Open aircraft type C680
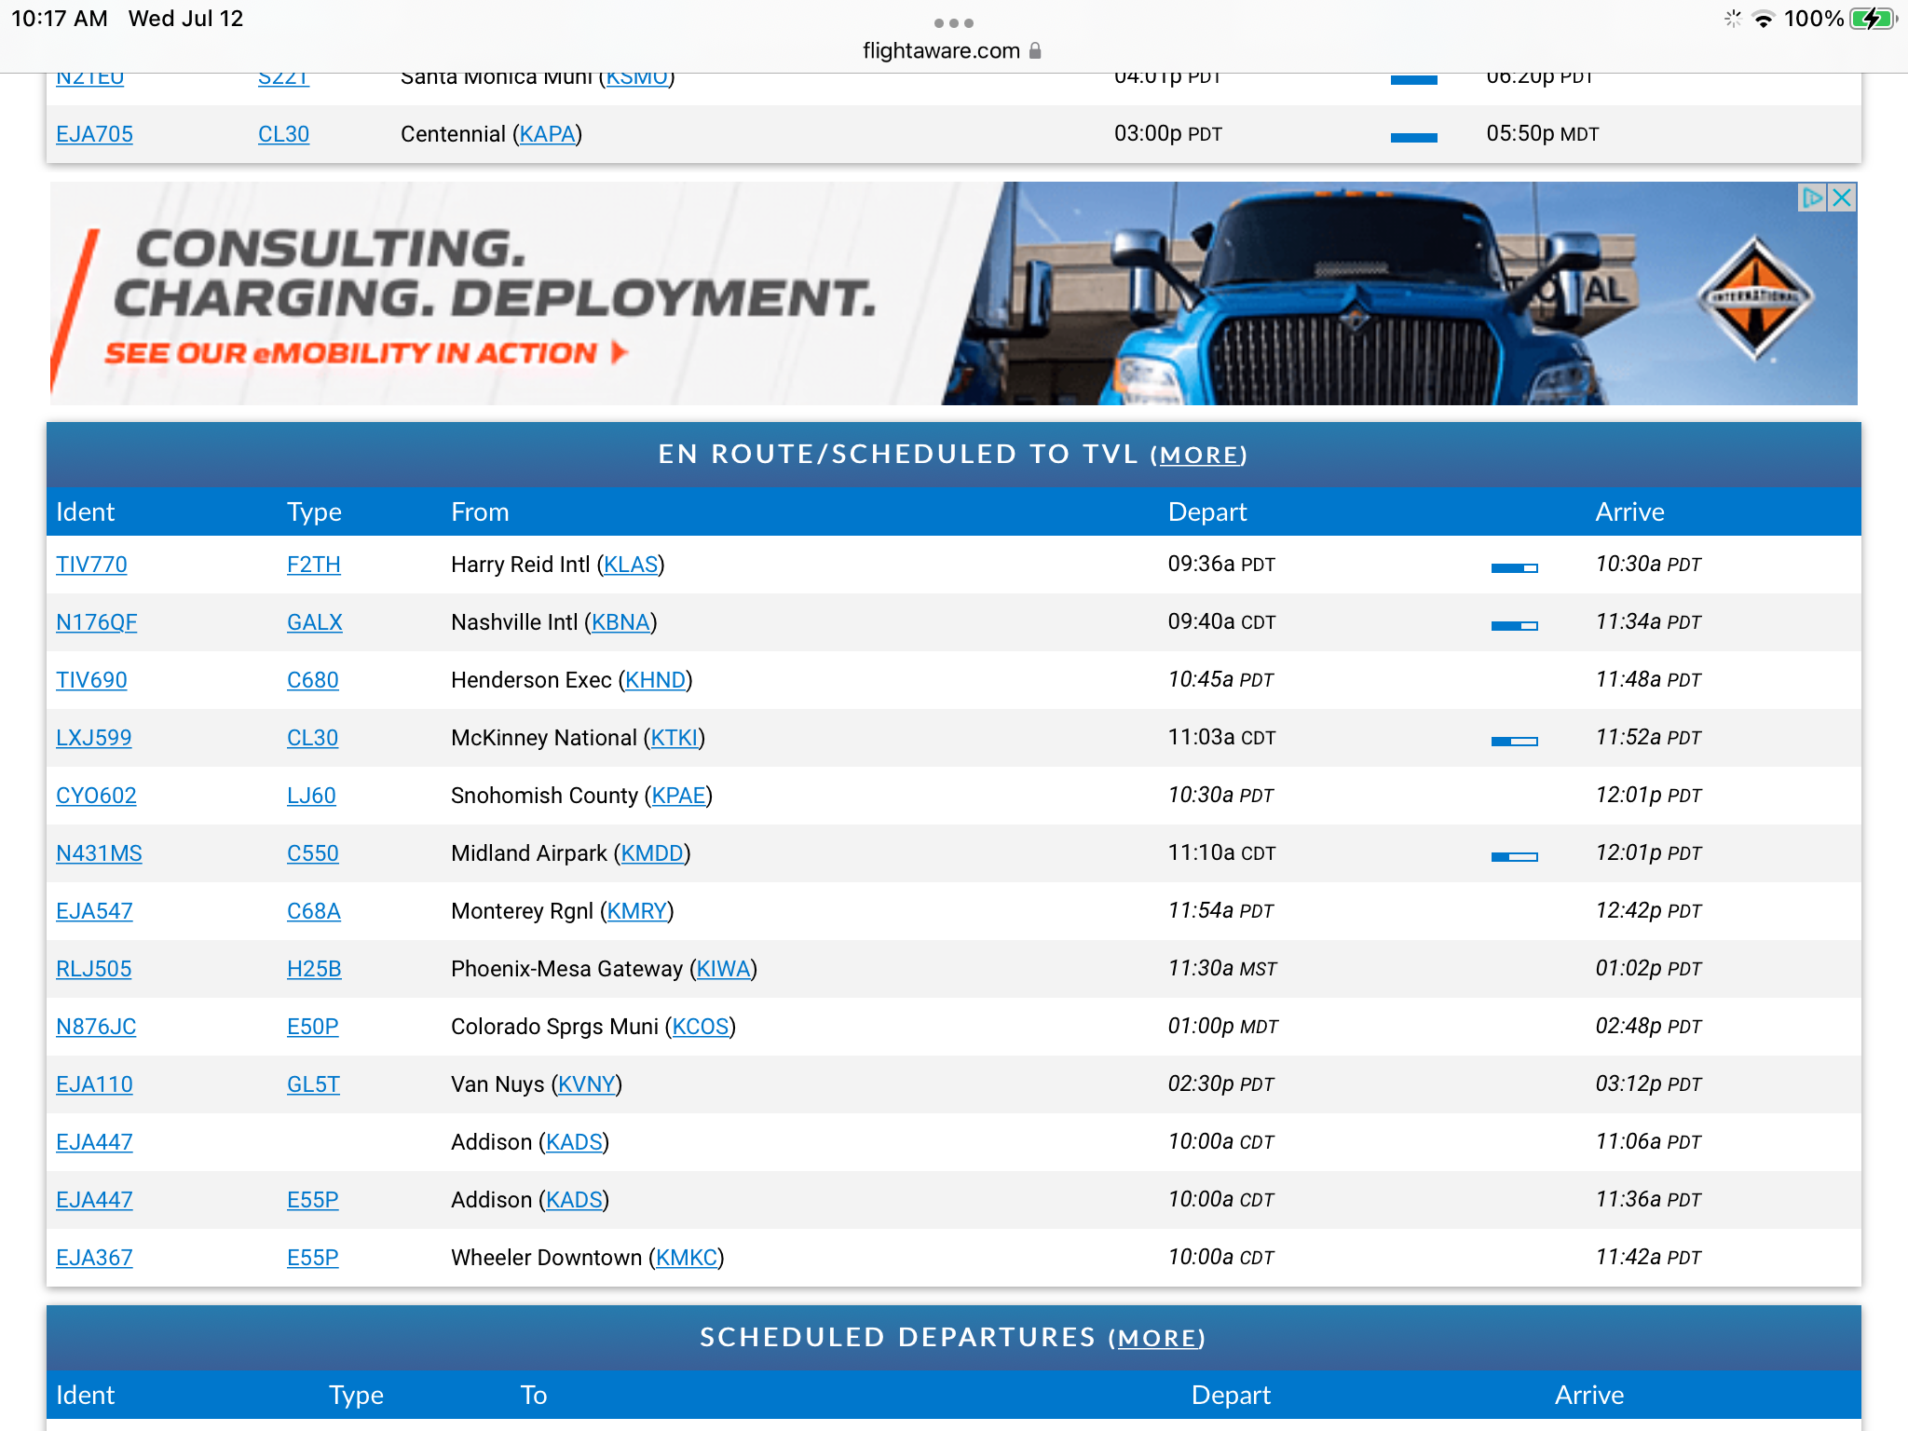The height and width of the screenshot is (1431, 1908). [313, 680]
